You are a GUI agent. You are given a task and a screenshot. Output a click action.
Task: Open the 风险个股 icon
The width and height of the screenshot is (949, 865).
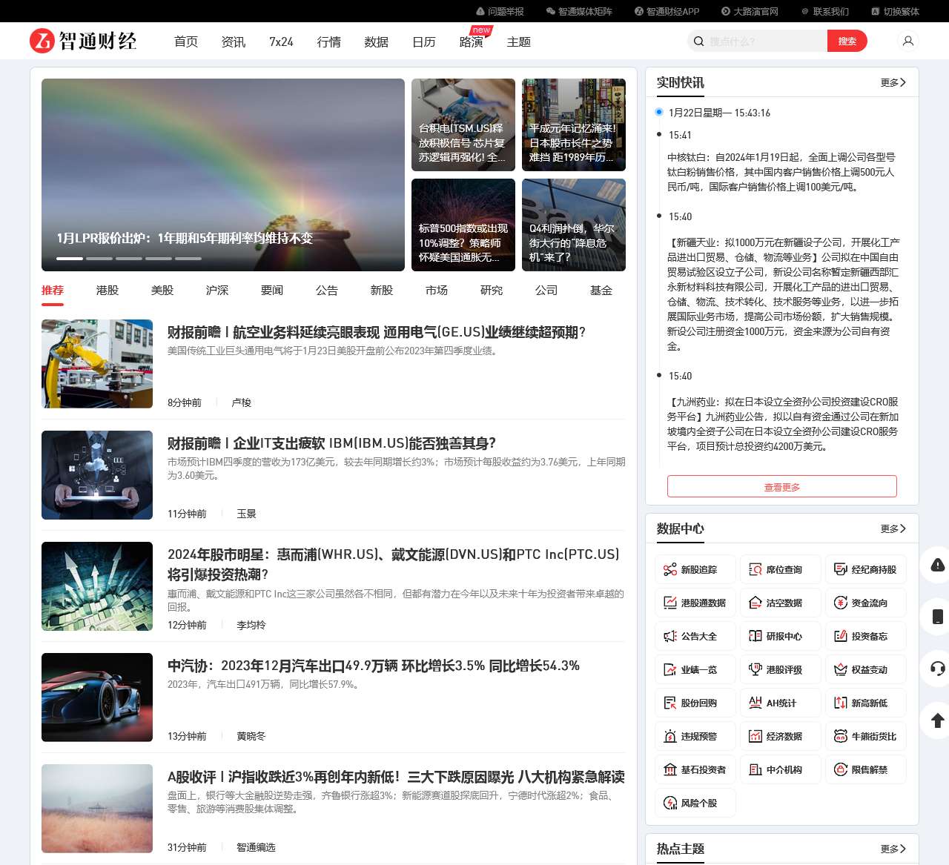(695, 803)
